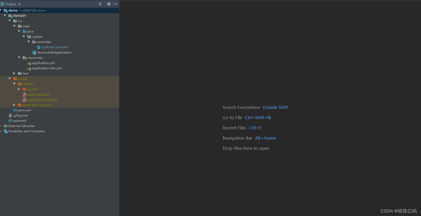
Task: Select the demo01 module row
Action: [x=59, y=16]
